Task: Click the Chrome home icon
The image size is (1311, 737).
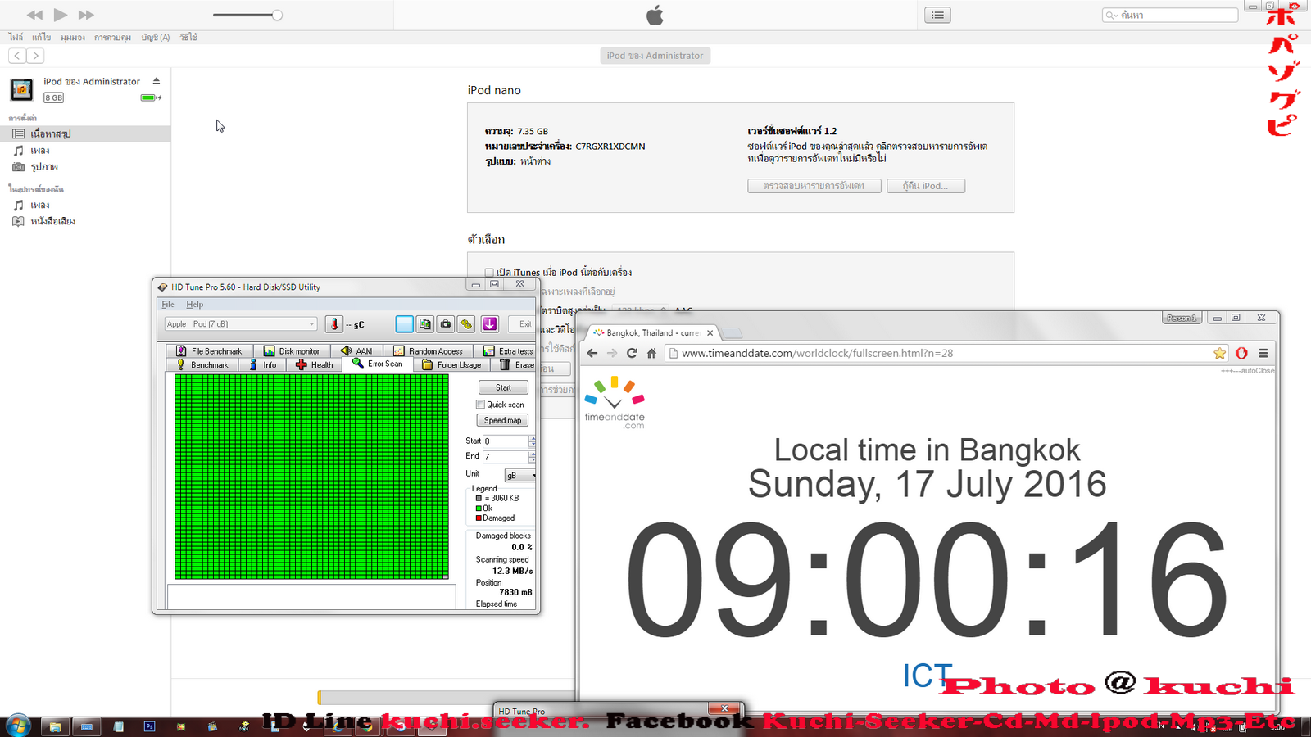Action: [651, 353]
